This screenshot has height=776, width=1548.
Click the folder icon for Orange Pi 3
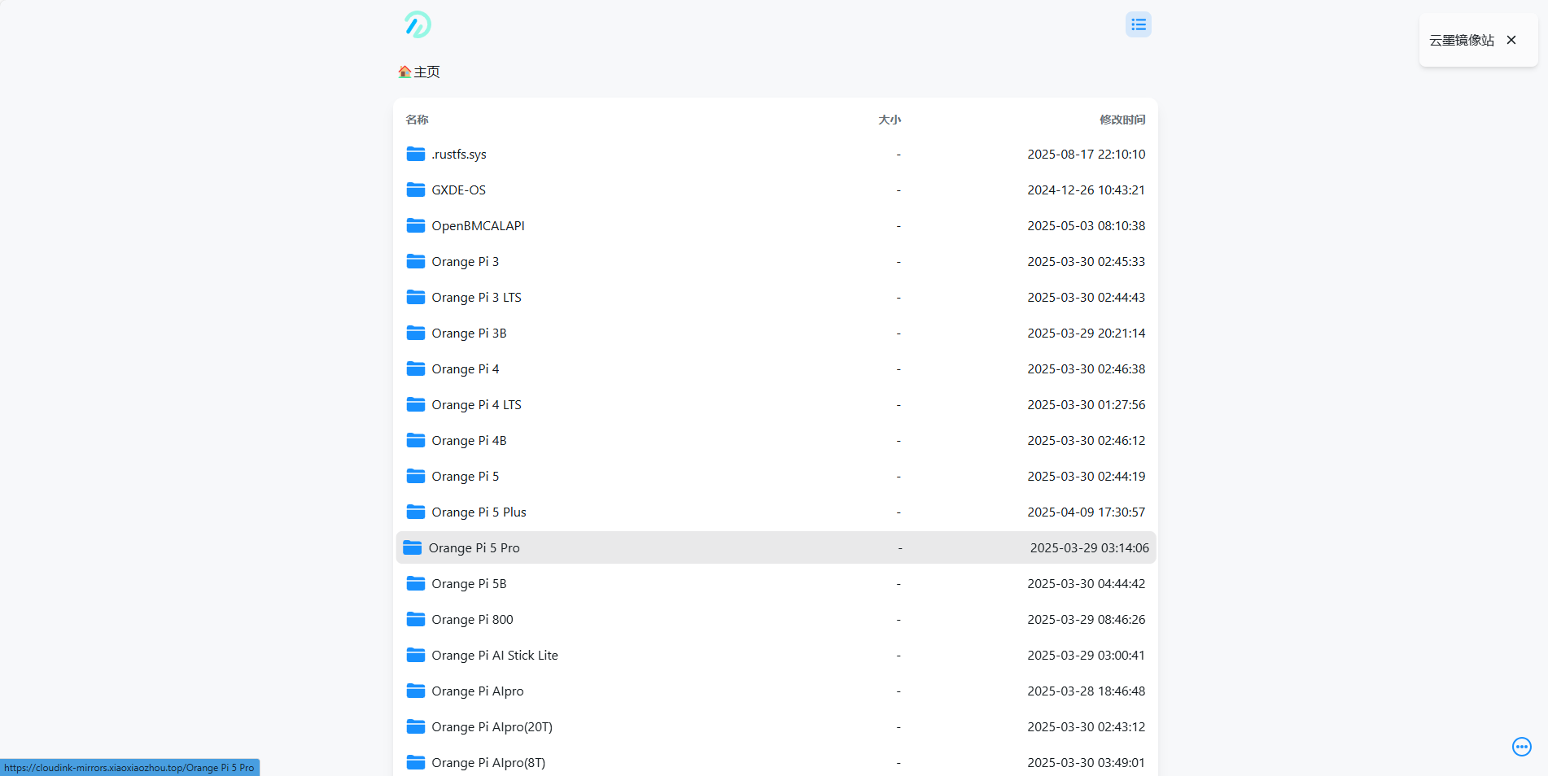click(416, 261)
